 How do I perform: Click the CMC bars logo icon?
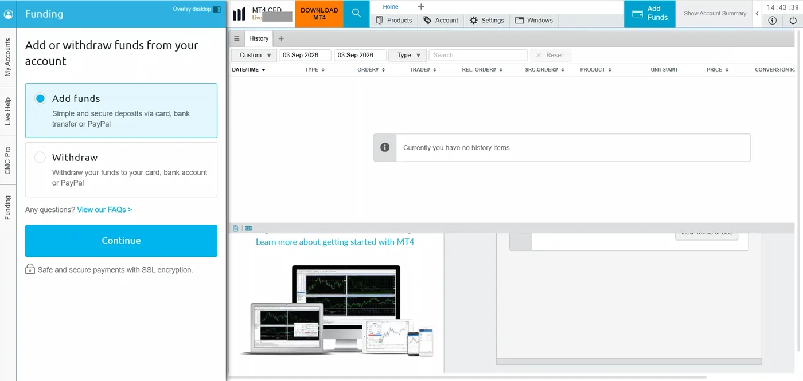click(x=239, y=14)
